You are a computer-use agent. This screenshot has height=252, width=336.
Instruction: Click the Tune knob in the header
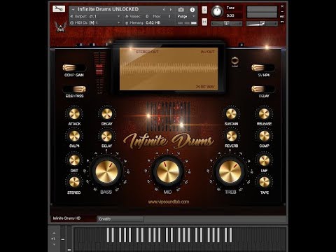point(217,11)
